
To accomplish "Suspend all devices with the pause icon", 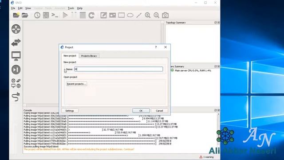I will click(x=74, y=15).
